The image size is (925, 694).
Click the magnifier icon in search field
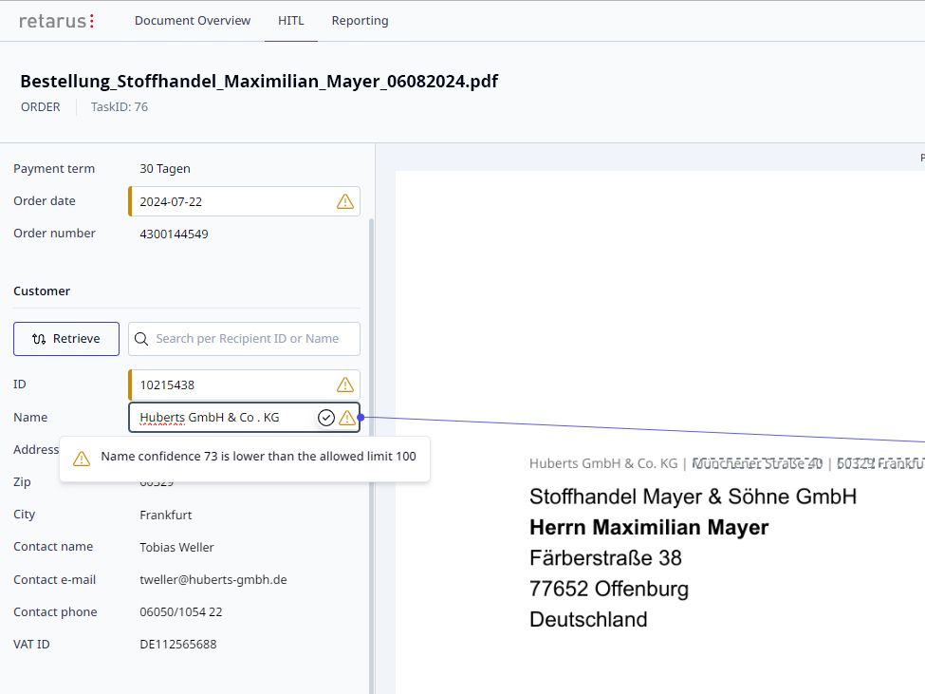point(141,339)
